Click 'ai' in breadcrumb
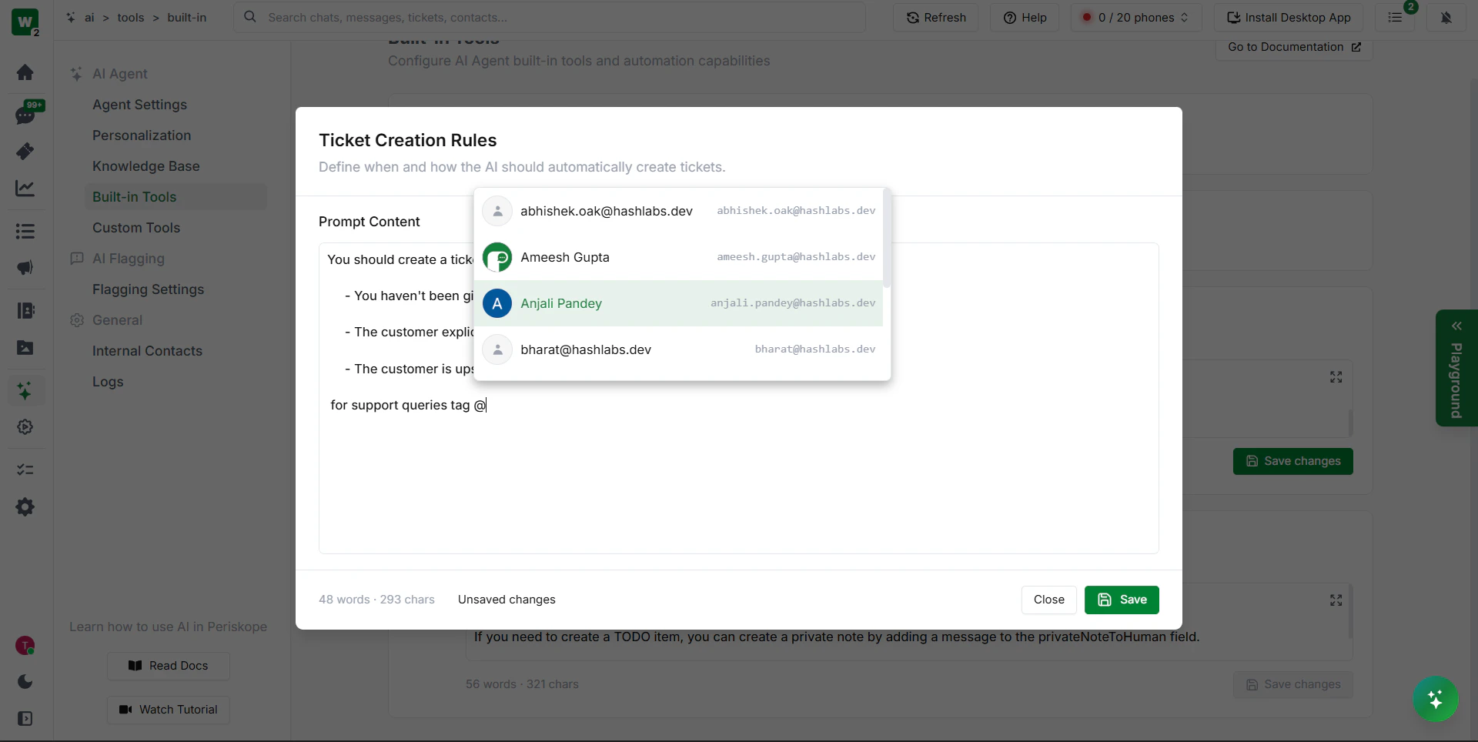1478x742 pixels. (x=89, y=18)
